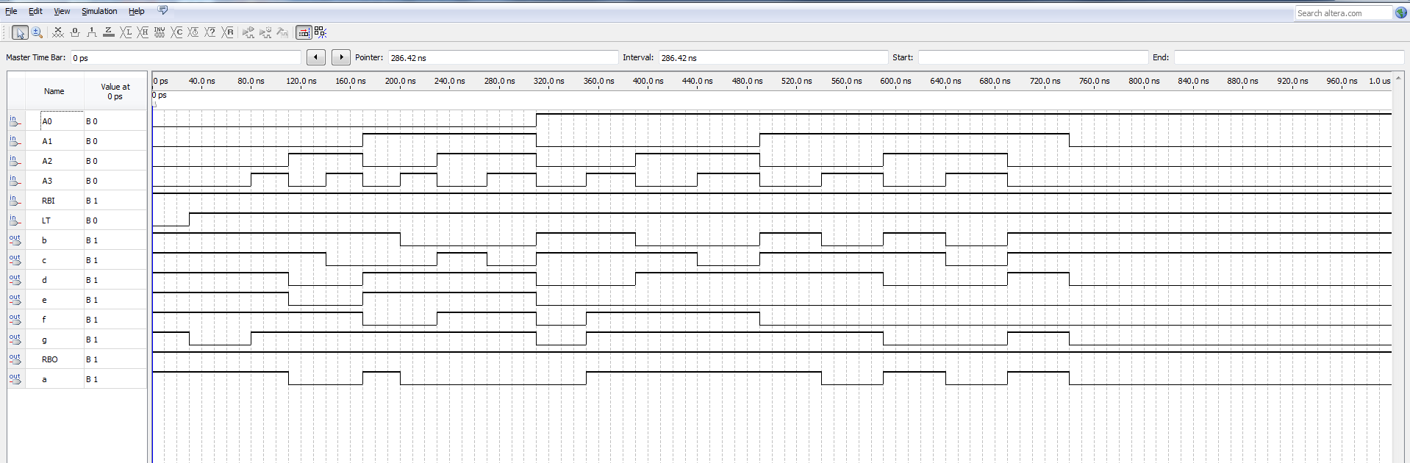Image resolution: width=1410 pixels, height=463 pixels.
Task: Toggle the Snap to Grid button
Action: coord(321,32)
